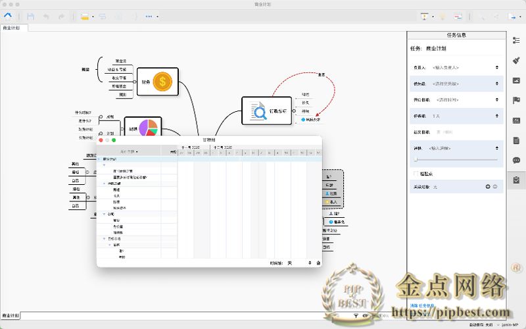
Task: Toggle the 检验点 checkpoint checkbox
Action: click(416, 174)
